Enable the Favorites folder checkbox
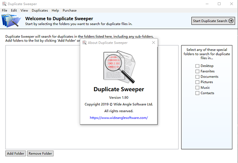 coord(197,71)
